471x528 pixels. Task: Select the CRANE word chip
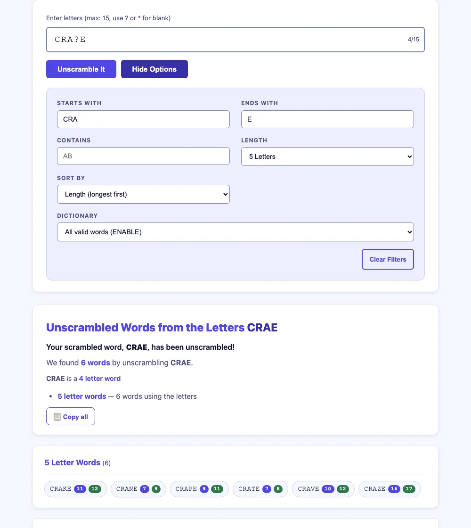click(x=138, y=489)
